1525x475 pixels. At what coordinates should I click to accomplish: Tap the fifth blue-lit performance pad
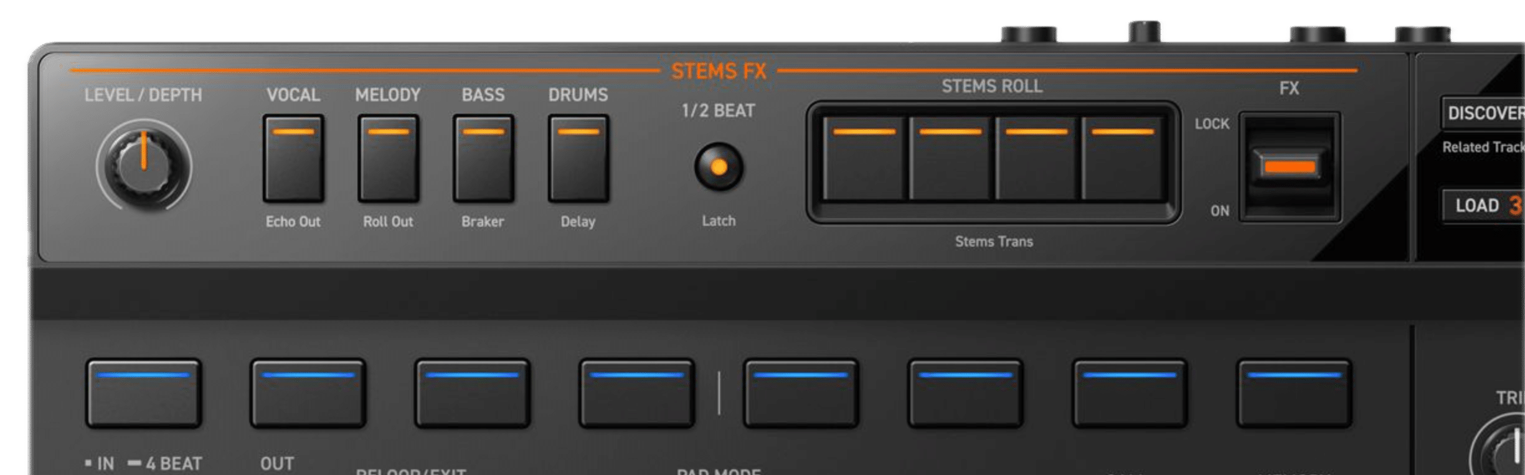[801, 393]
